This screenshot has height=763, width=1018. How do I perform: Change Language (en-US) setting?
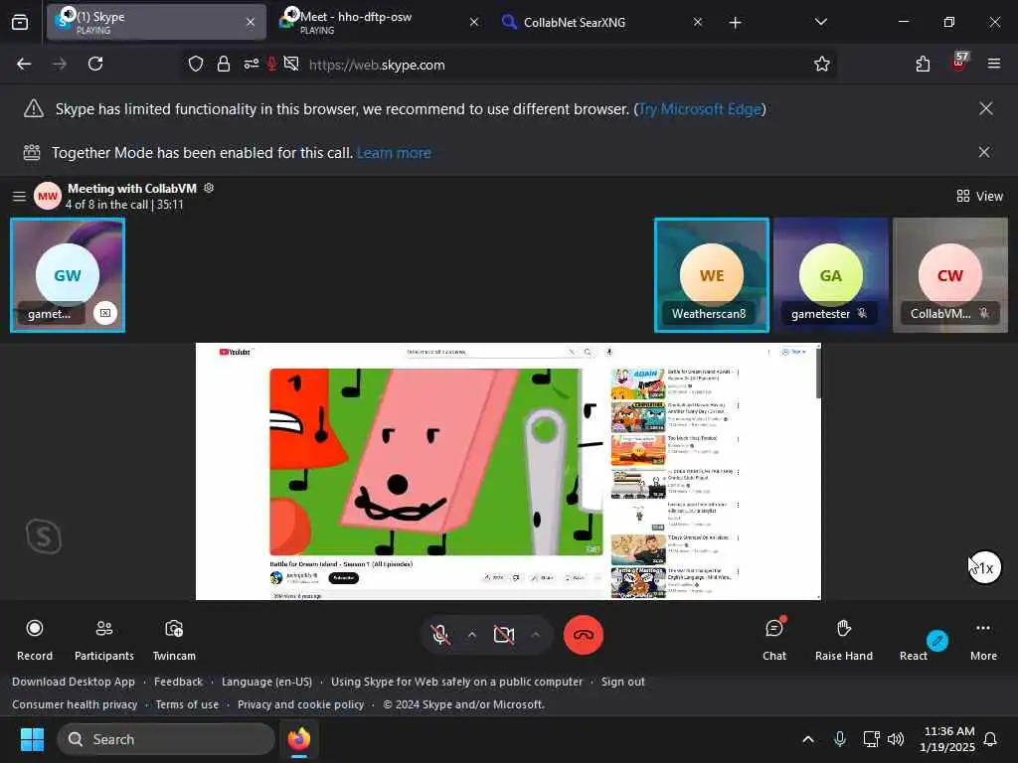(266, 682)
